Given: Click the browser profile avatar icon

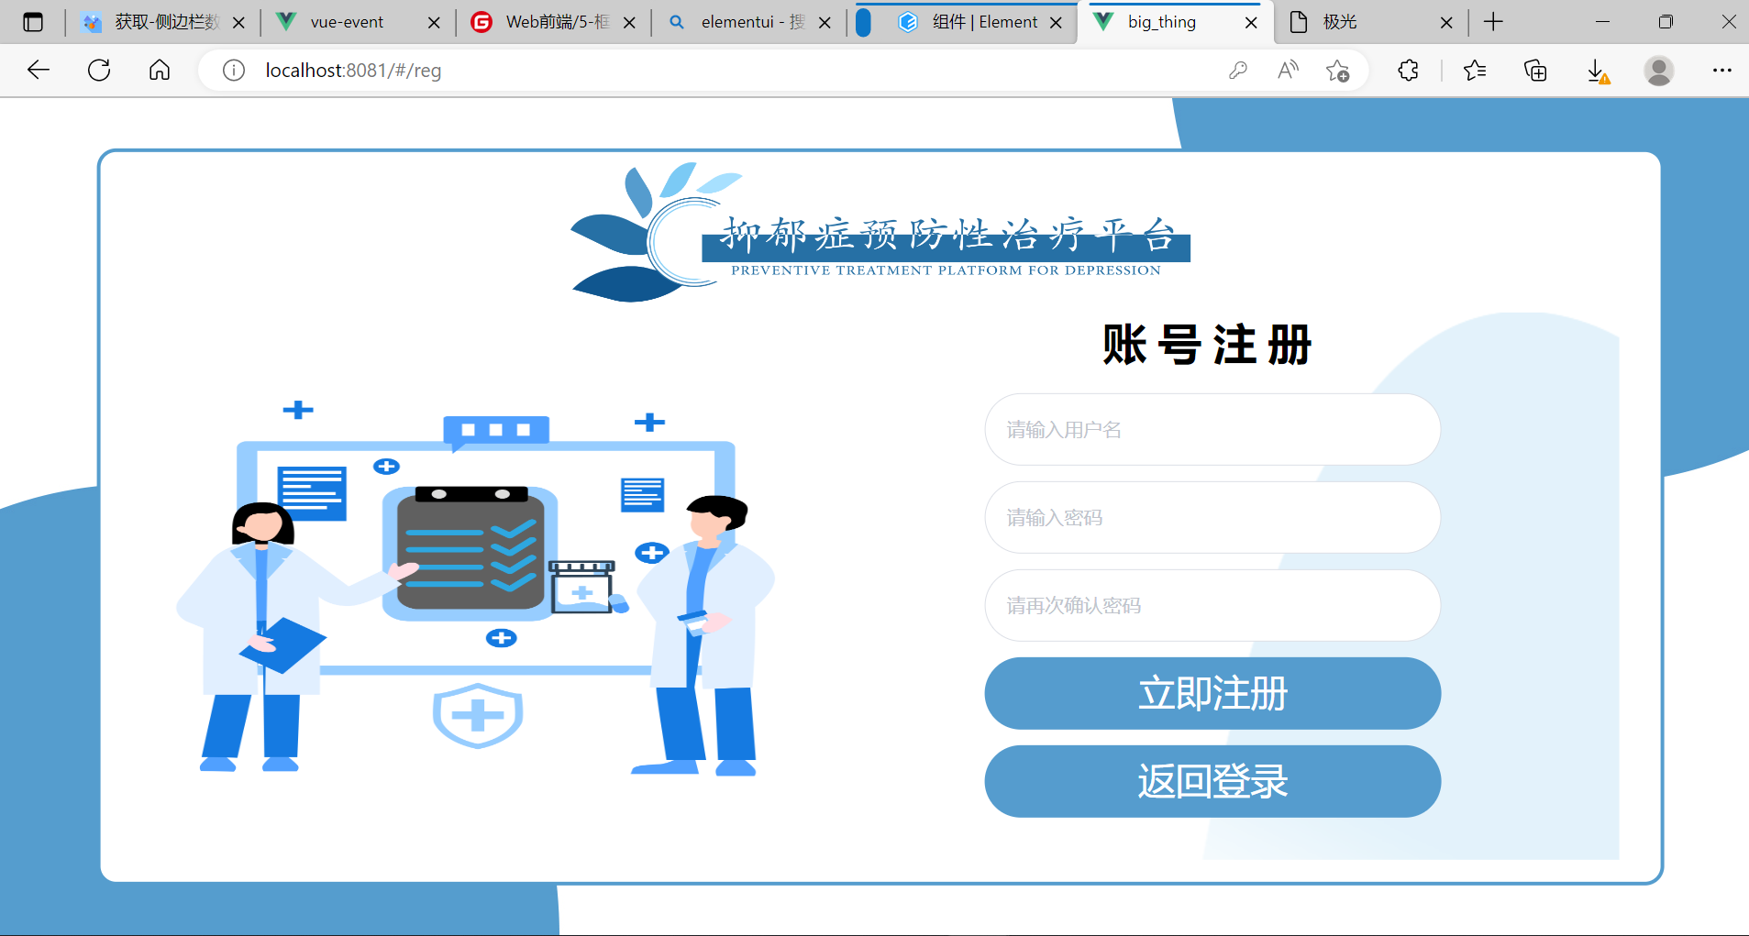Looking at the screenshot, I should 1659,70.
